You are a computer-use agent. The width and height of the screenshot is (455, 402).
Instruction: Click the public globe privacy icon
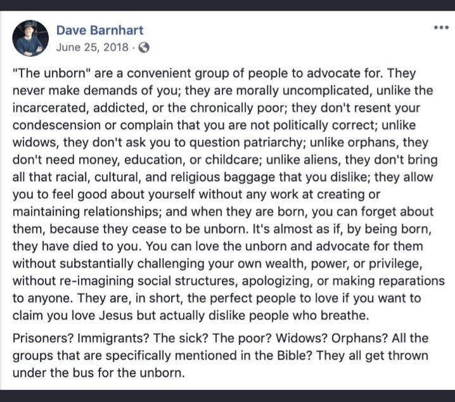coord(144,47)
